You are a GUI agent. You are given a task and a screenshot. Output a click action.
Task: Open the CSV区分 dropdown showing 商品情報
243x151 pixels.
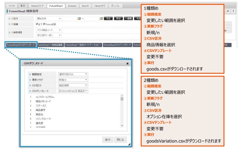pos(73,86)
